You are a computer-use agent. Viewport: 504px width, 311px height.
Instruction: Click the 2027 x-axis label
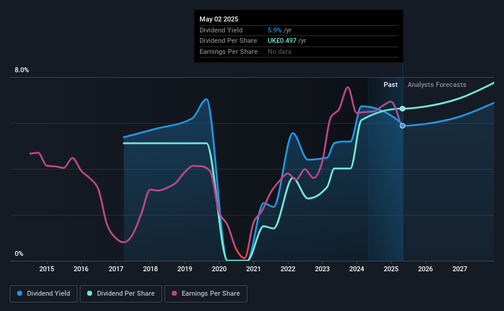(460, 269)
